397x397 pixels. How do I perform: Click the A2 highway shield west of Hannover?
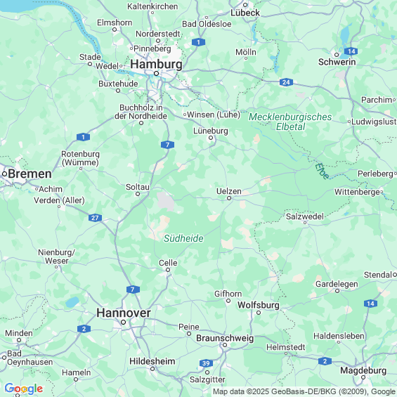pyautogui.click(x=84, y=329)
